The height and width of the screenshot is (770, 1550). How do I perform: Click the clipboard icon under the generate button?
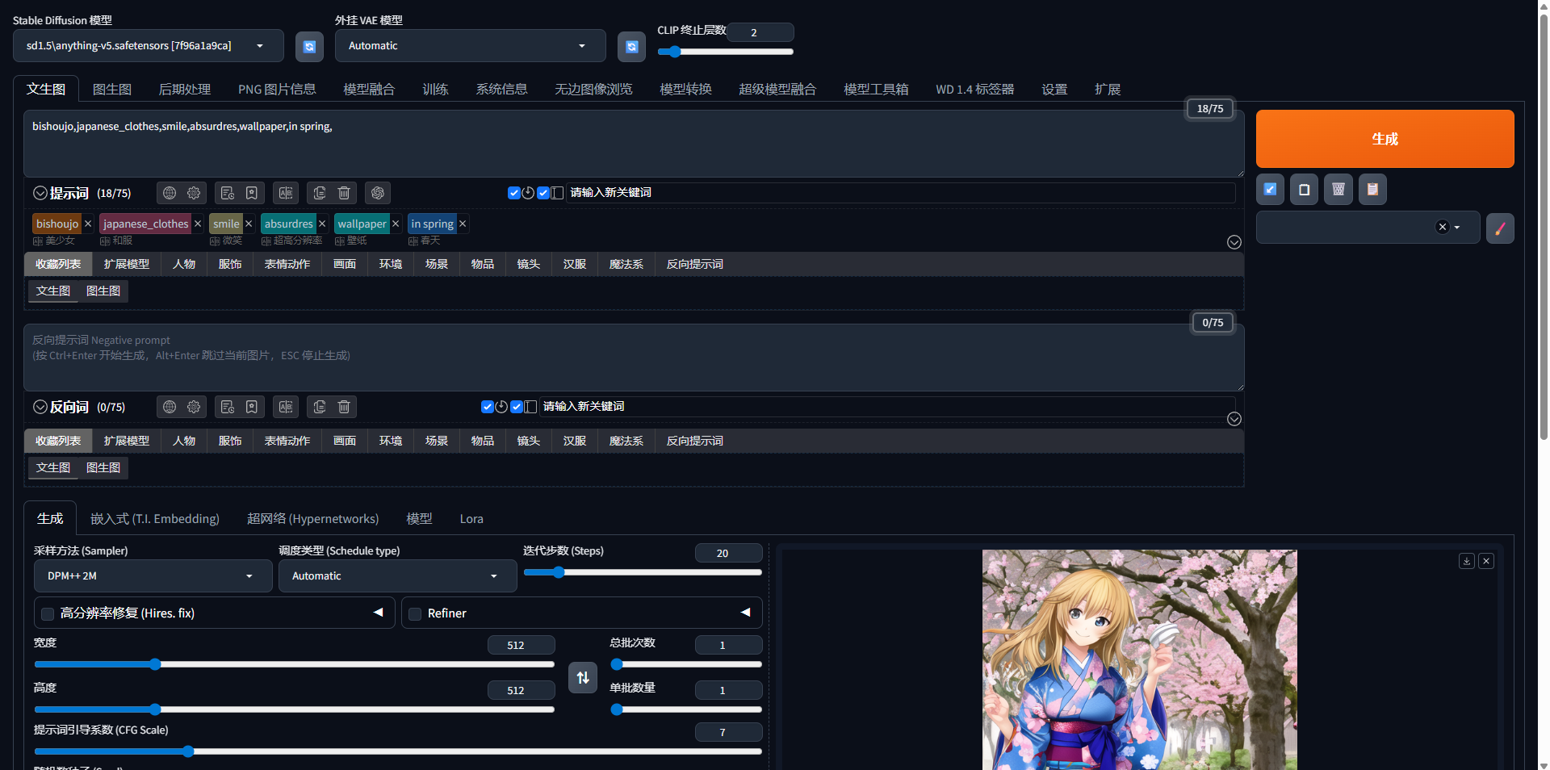[1372, 189]
